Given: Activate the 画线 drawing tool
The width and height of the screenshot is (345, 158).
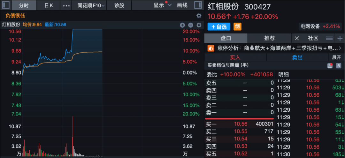Looking at the screenshot, I should click(x=182, y=5).
